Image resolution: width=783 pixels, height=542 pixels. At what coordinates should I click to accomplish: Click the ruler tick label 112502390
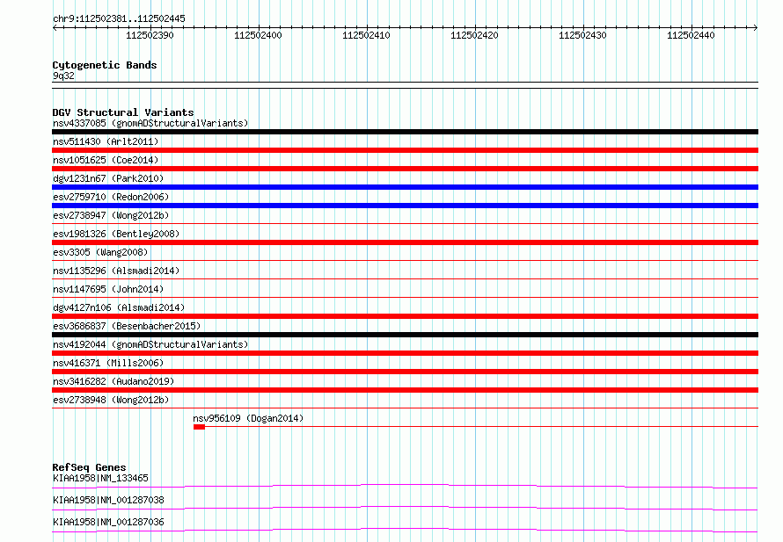(150, 35)
